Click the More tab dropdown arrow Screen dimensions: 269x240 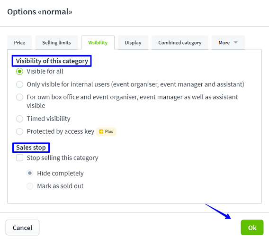[x=236, y=42]
